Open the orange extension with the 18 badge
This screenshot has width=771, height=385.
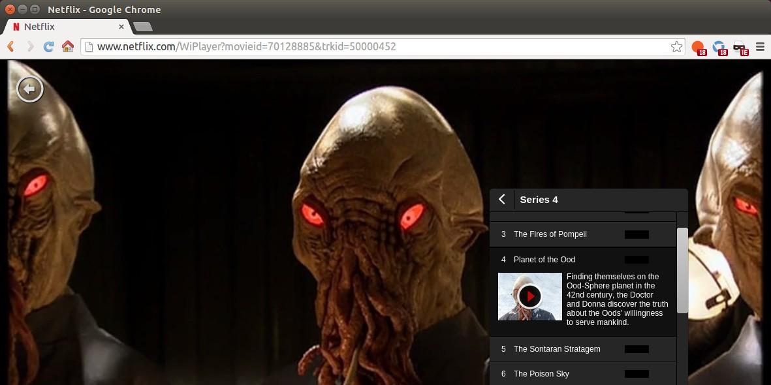(699, 48)
